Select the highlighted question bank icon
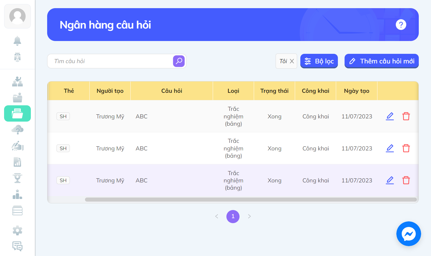This screenshot has width=431, height=256. point(17,113)
